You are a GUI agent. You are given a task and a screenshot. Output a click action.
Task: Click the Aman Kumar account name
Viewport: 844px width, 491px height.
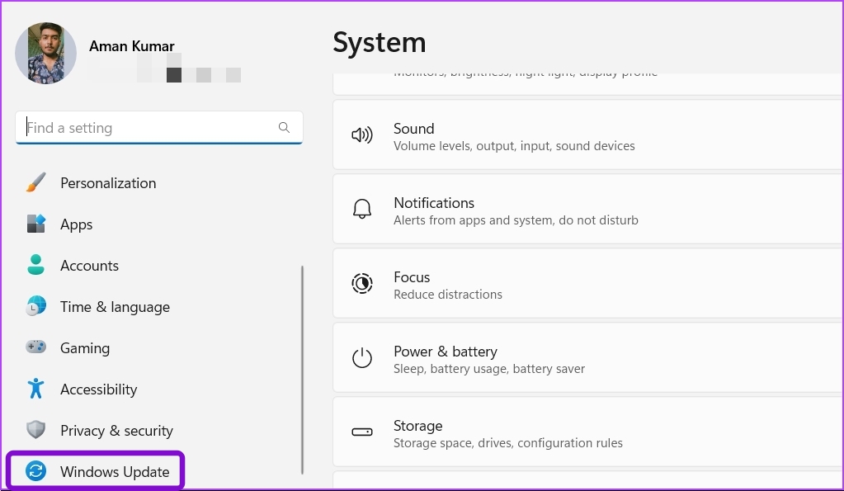(x=132, y=46)
